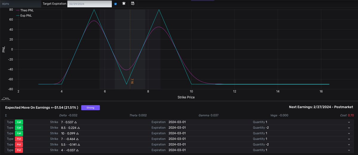The width and height of the screenshot is (358, 155).
Task: Click the PNL axis label
Action: (4, 50)
